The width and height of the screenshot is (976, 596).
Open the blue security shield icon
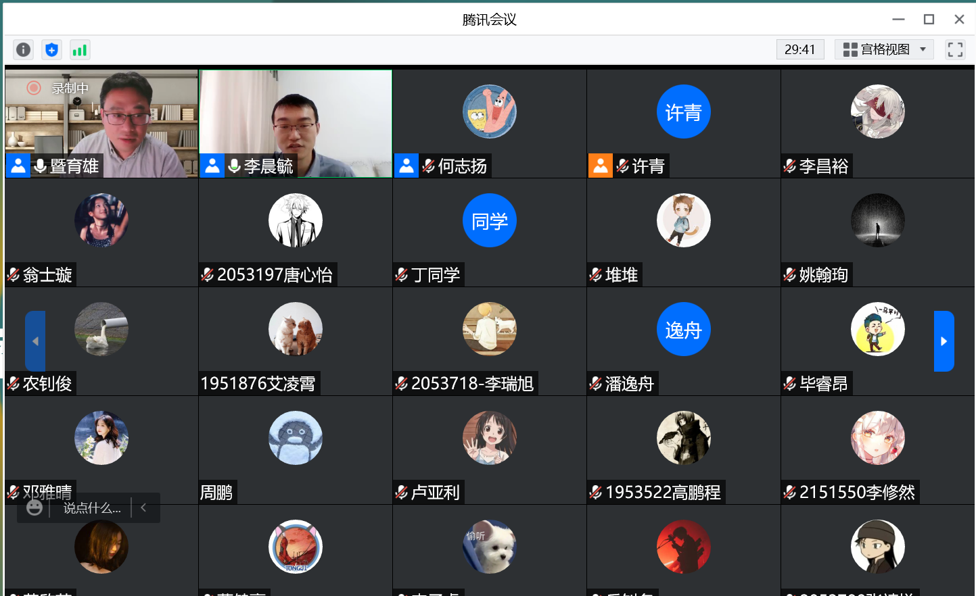click(51, 49)
